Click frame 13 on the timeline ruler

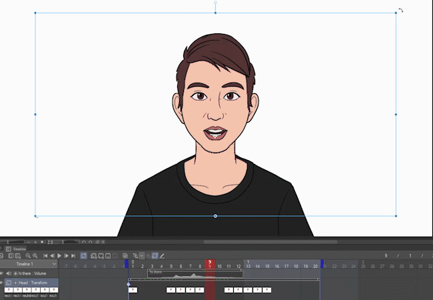click(x=248, y=266)
